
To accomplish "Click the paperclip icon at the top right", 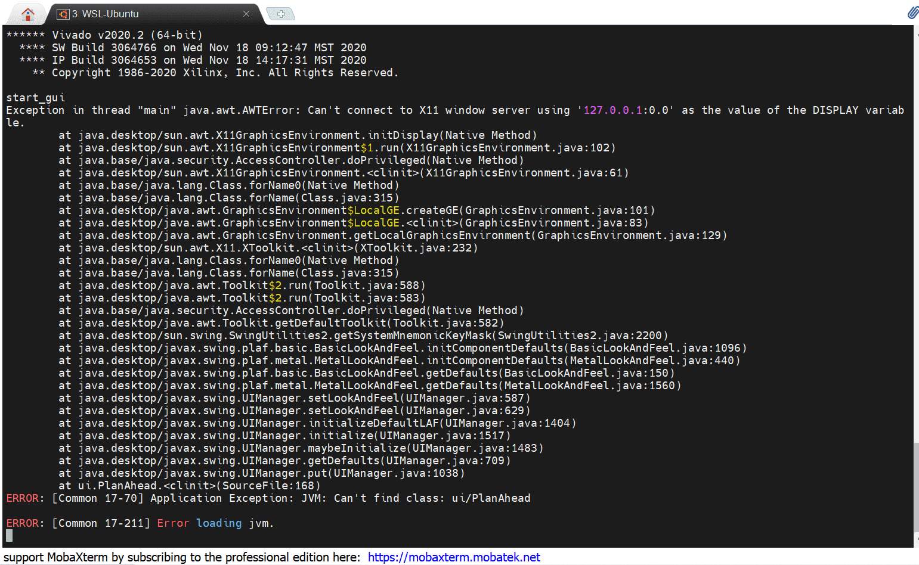I will [x=912, y=13].
